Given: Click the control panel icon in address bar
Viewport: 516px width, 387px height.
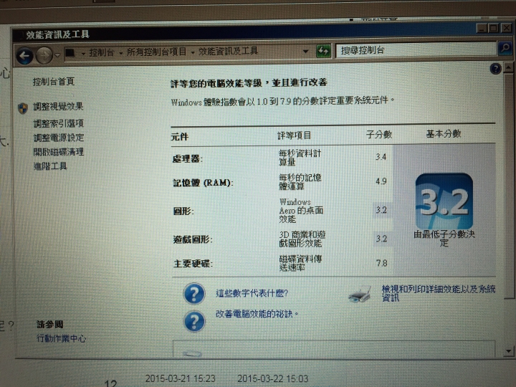Looking at the screenshot, I should pyautogui.click(x=70, y=53).
